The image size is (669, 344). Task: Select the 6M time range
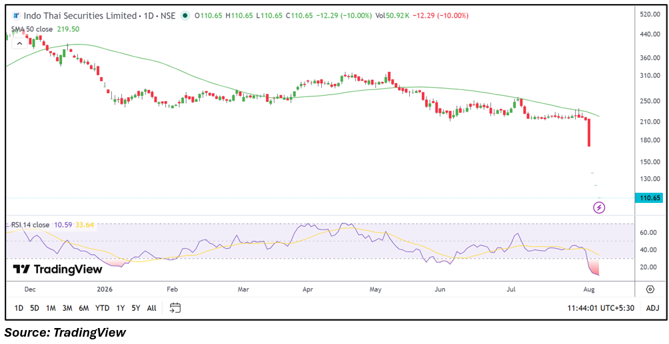click(x=84, y=308)
